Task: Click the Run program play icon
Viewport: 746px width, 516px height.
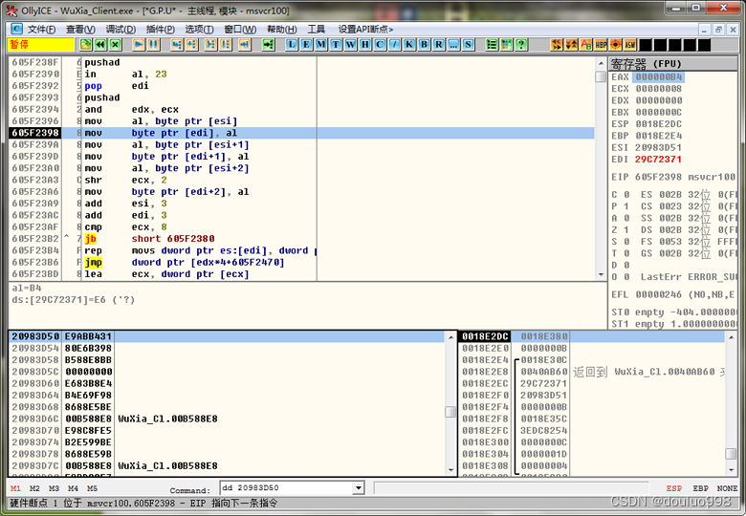Action: point(139,45)
